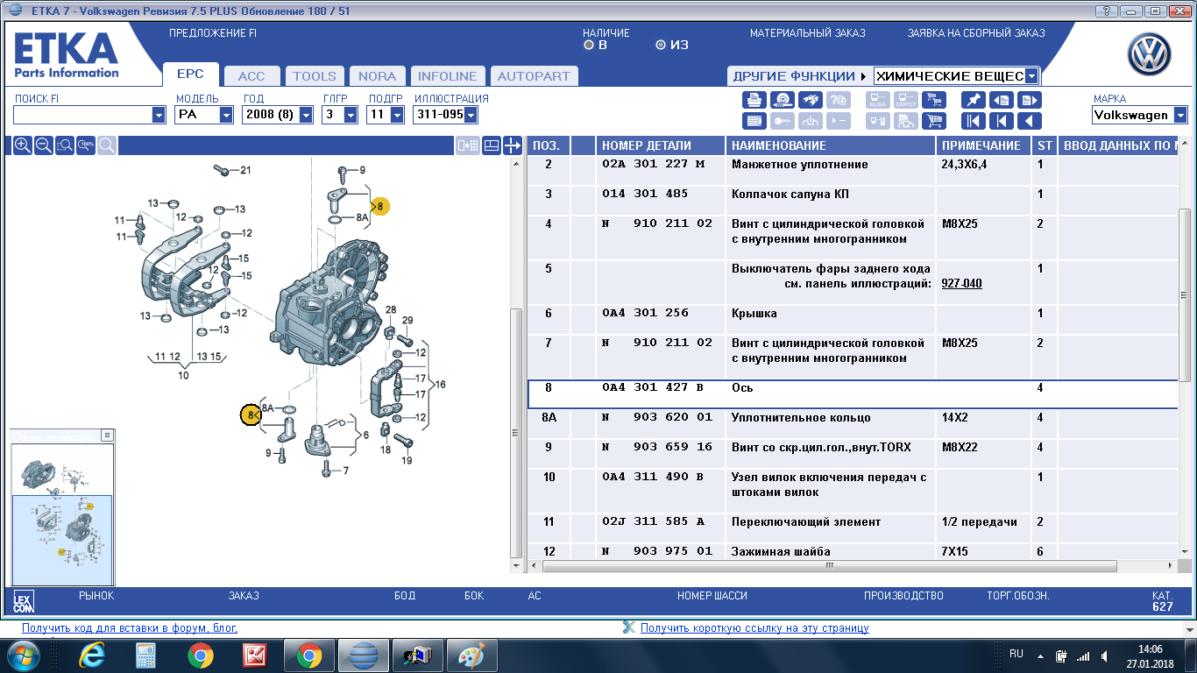Open the ГЛГР dropdown showing 3
Viewport: 1197px width, 673px height.
351,115
